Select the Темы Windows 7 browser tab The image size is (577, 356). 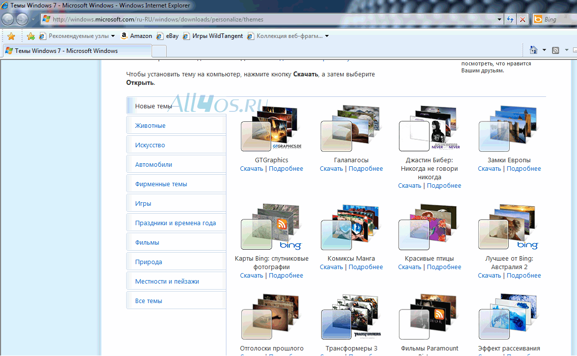click(77, 51)
